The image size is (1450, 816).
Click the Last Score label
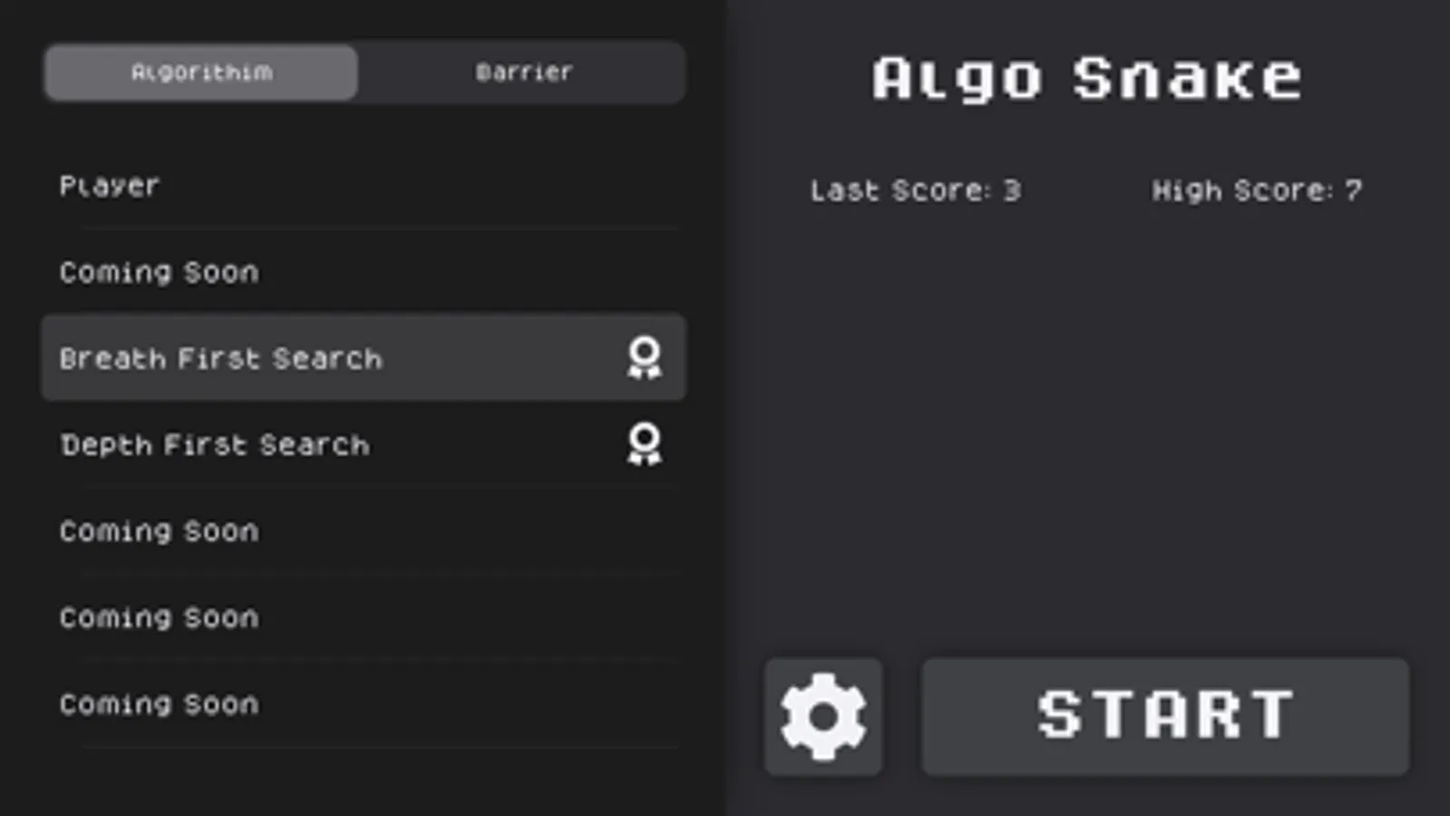pos(916,190)
